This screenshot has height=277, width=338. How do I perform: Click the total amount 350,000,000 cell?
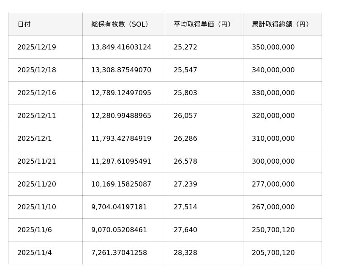tap(273, 47)
